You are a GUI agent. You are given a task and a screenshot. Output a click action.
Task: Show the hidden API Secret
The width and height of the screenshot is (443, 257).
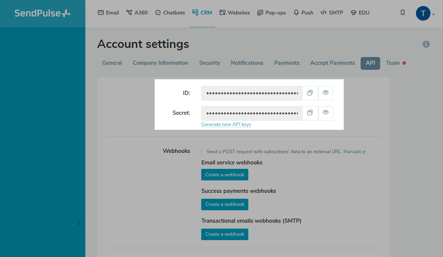[326, 113]
